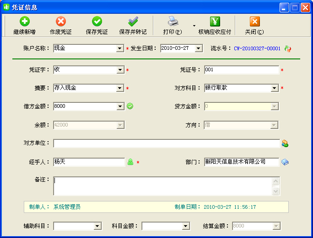Click the 继续新增 green plus icon
Screen dimensions: 313x238
tap(24, 21)
